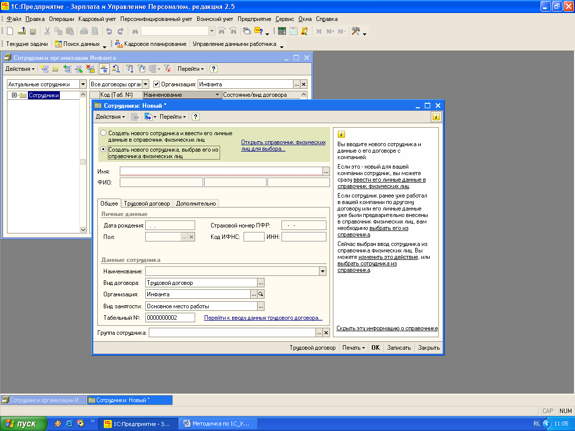Image resolution: width=575 pixels, height=431 pixels.
Task: Open the Наименование field dropdown arrow
Action: (322, 271)
